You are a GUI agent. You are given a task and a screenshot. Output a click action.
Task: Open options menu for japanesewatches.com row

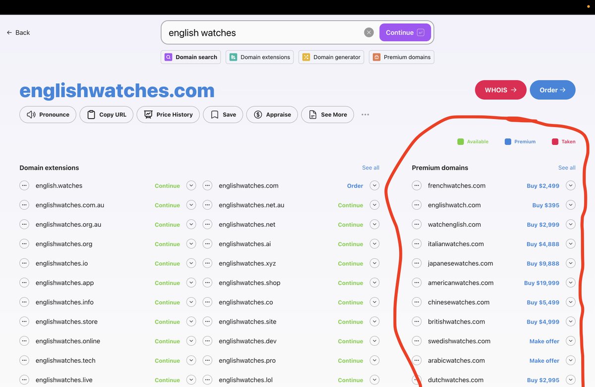point(416,263)
